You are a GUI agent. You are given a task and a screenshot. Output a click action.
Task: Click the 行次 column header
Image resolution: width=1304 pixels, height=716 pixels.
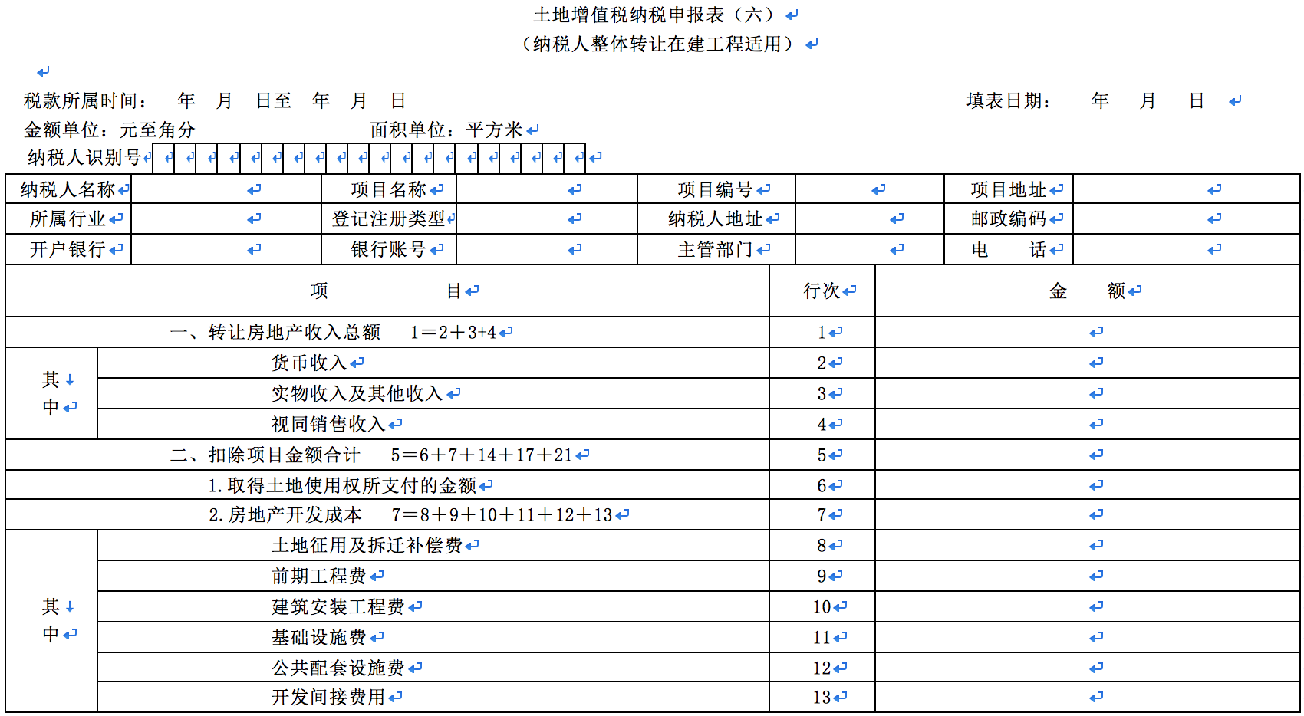822,291
